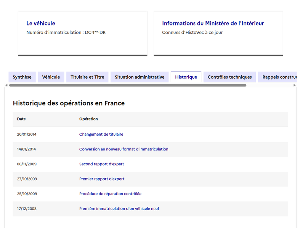Go to the Contrôles techniques tab

click(x=230, y=77)
